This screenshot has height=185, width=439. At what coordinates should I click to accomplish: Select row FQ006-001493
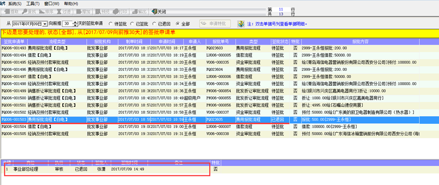click(x=210, y=48)
